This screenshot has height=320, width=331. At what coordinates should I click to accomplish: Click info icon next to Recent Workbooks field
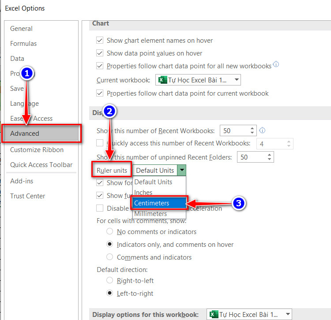[x=262, y=130]
